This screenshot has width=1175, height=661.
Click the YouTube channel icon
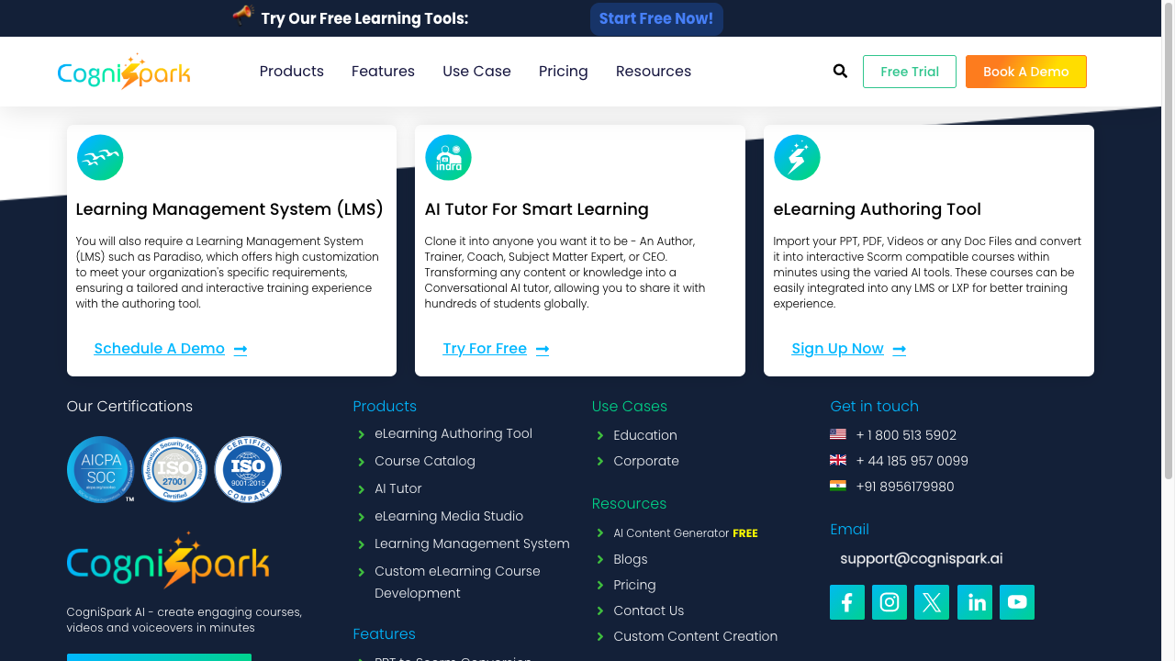coord(1016,602)
